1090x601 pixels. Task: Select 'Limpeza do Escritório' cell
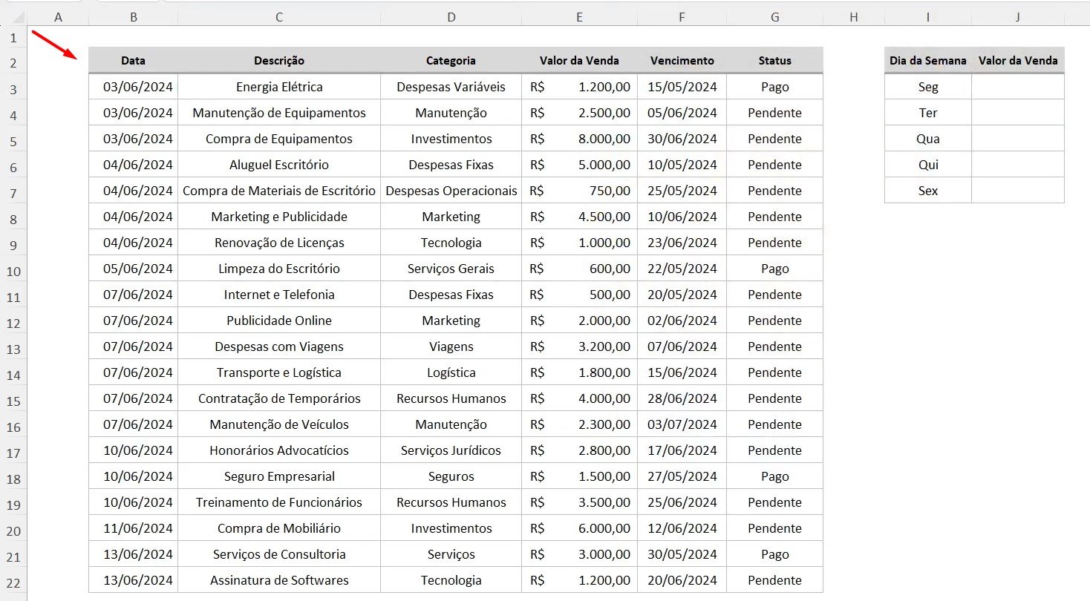tap(279, 269)
